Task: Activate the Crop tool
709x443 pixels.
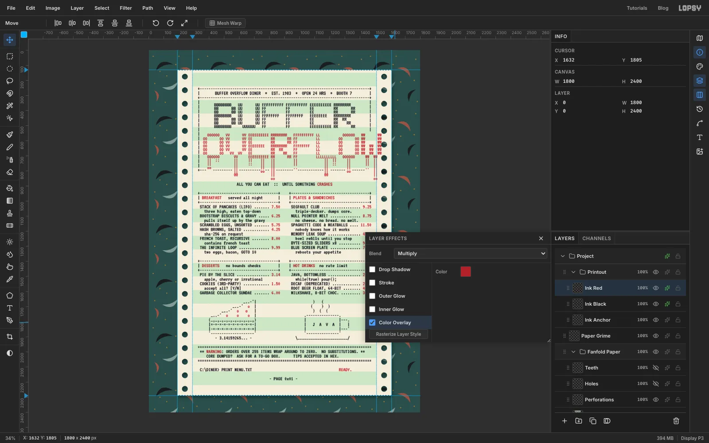Action: point(10,337)
